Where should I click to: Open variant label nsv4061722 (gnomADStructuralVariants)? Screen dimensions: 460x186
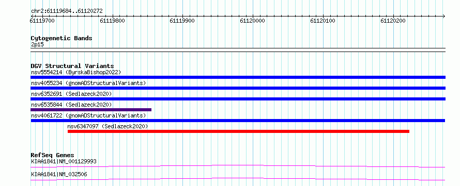tap(88, 115)
